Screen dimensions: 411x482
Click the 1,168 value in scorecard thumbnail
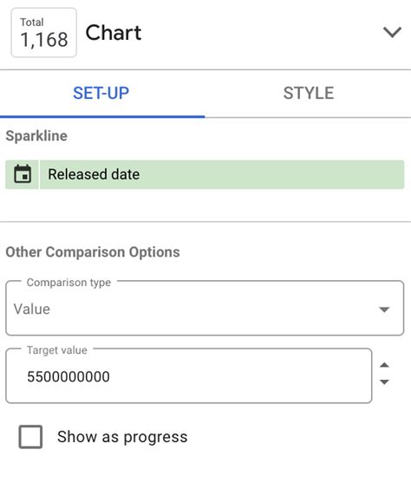pos(44,40)
